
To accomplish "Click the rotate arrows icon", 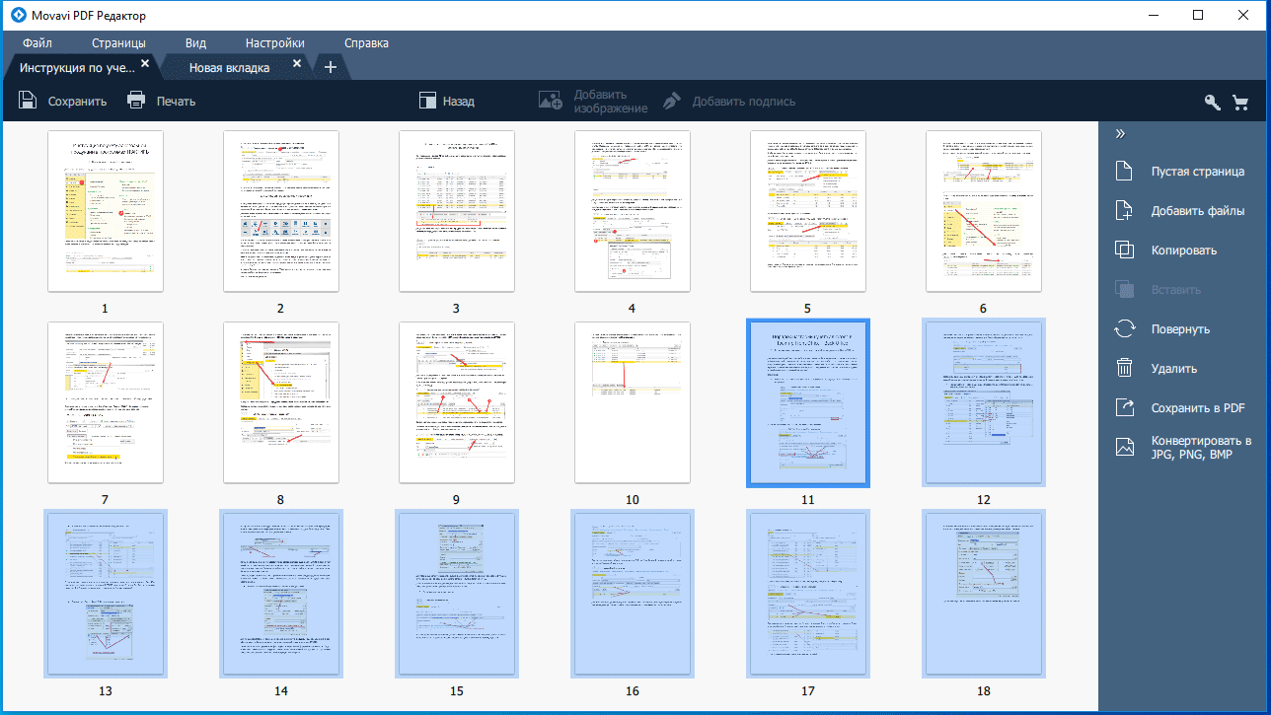I will pos(1124,329).
